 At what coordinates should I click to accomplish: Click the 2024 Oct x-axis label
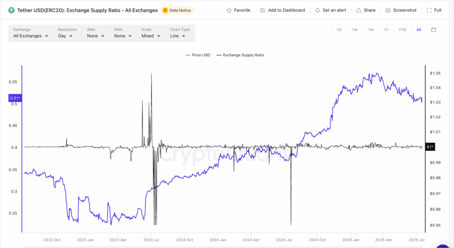pos(317,240)
